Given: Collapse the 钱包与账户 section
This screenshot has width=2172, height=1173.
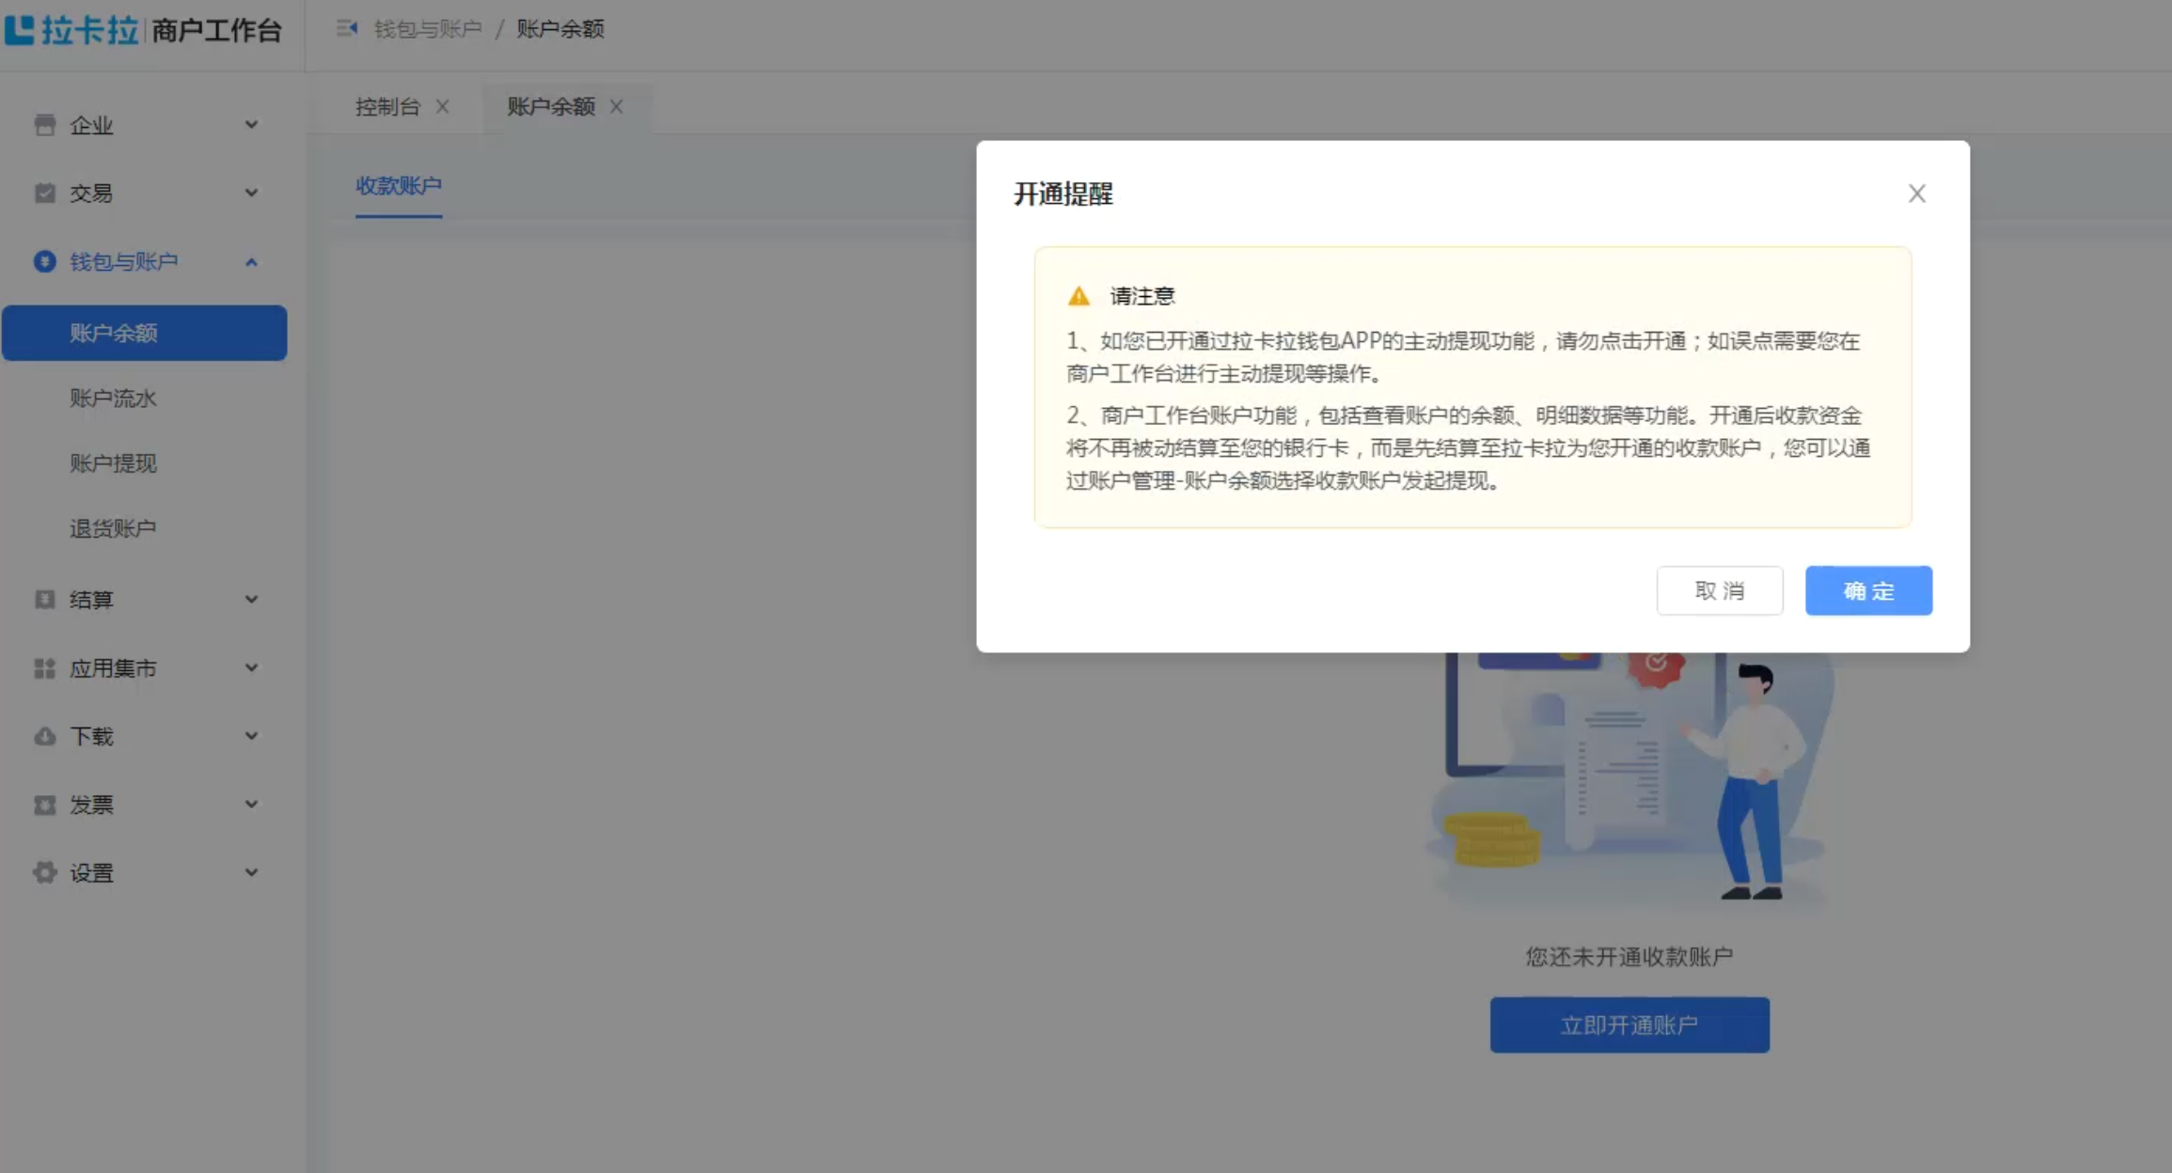Looking at the screenshot, I should [x=250, y=261].
